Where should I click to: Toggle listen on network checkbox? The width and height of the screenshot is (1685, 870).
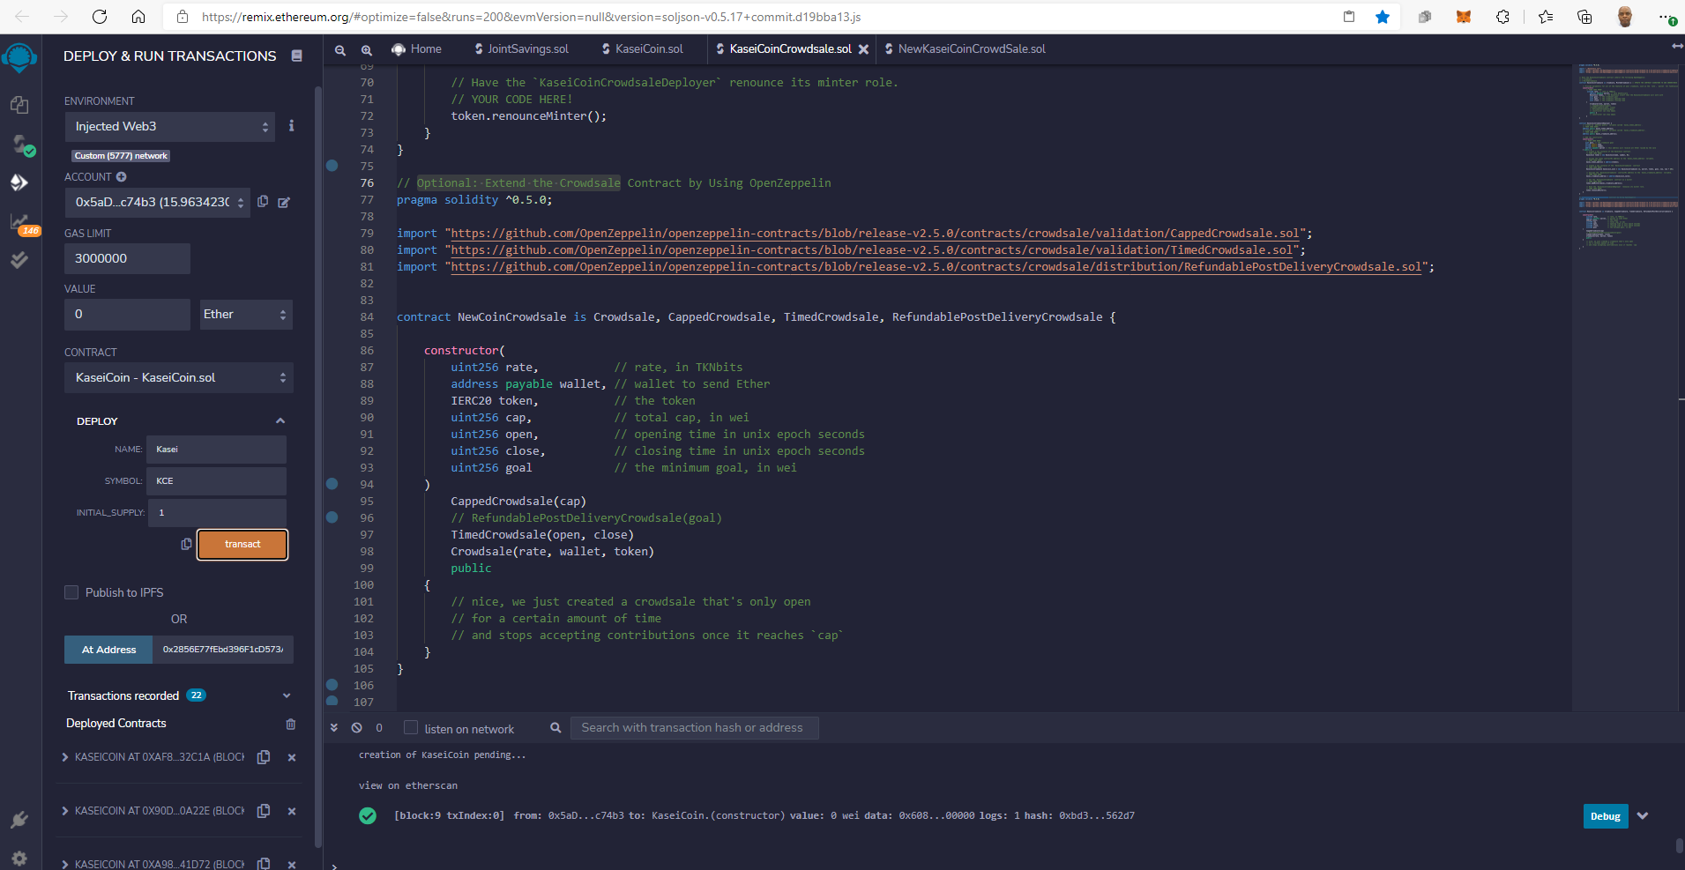(x=411, y=727)
